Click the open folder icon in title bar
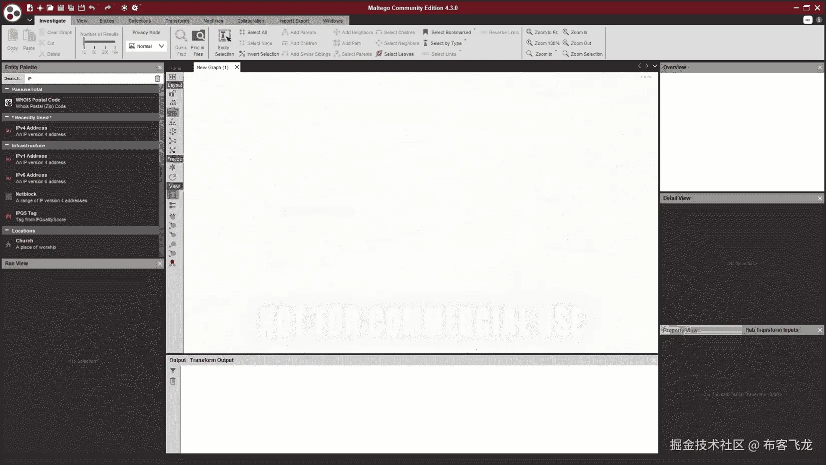 point(50,8)
